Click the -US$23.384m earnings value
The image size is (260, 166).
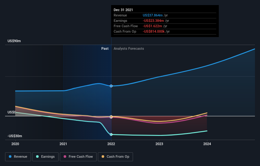[x=153, y=21]
